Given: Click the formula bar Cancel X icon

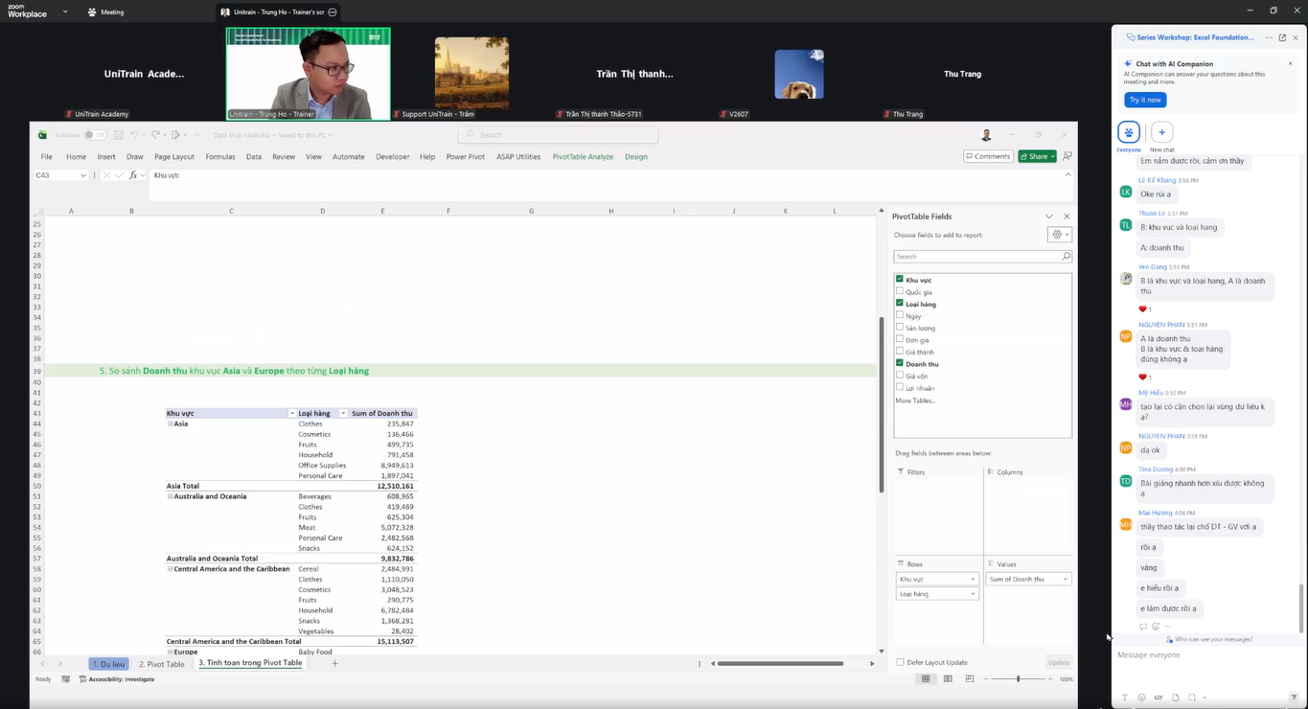Looking at the screenshot, I should pos(105,175).
